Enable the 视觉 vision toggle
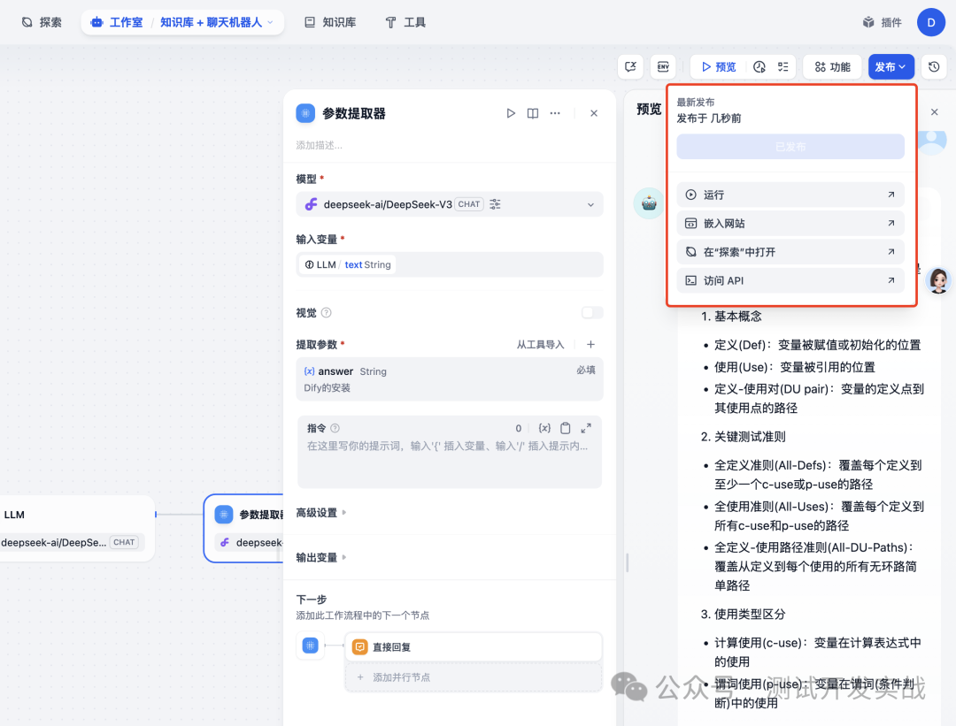Viewport: 956px width, 726px height. pyautogui.click(x=591, y=312)
